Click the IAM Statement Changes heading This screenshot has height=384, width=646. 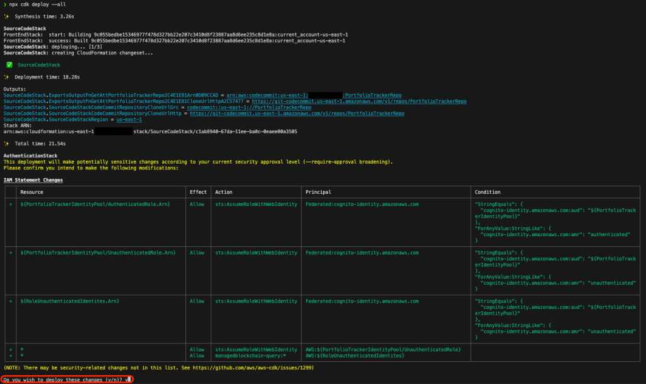click(34, 180)
